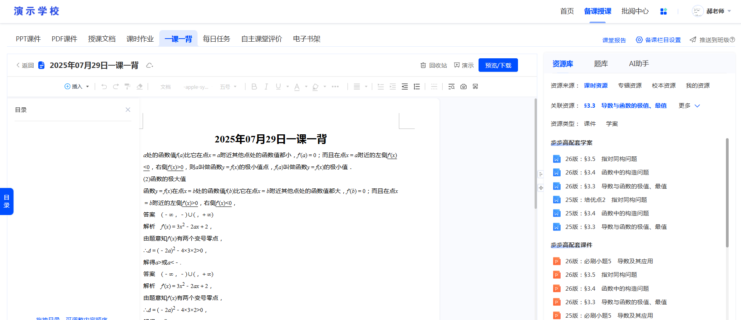Switch to 课时作业 tab
This screenshot has width=741, height=320.
point(140,39)
